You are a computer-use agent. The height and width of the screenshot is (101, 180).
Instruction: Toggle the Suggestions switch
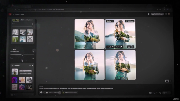(x=150, y=93)
